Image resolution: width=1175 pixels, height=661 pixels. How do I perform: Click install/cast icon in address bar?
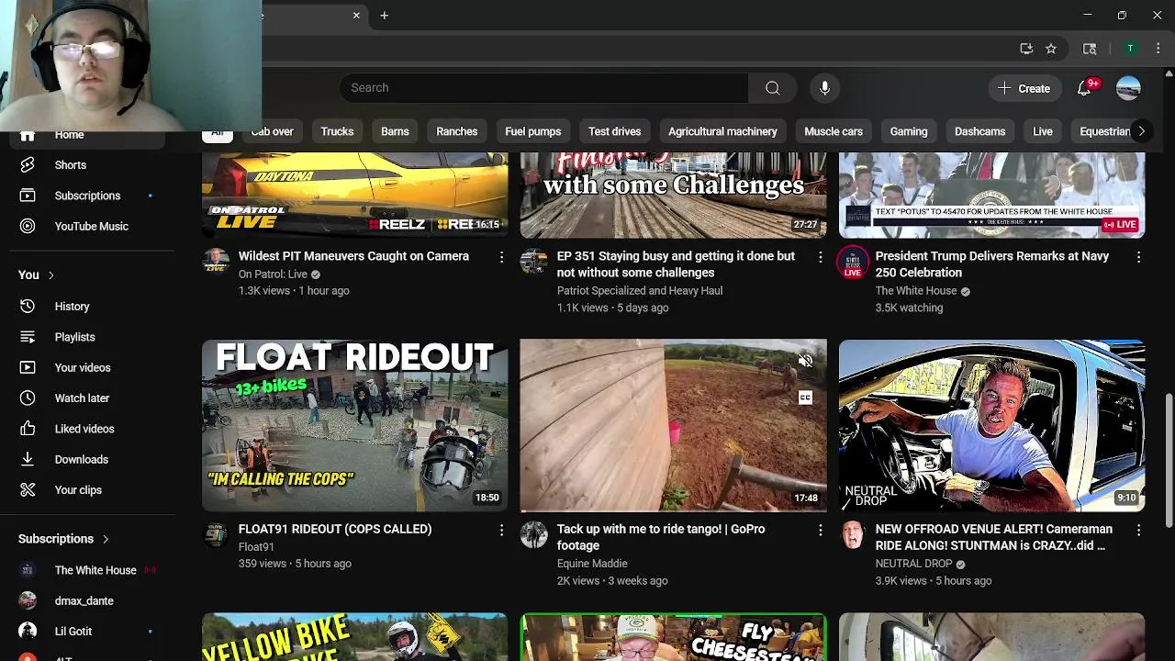1026,49
